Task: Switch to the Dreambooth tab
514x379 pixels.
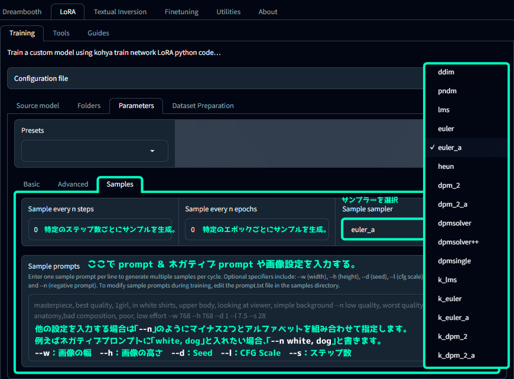Action: 22,12
